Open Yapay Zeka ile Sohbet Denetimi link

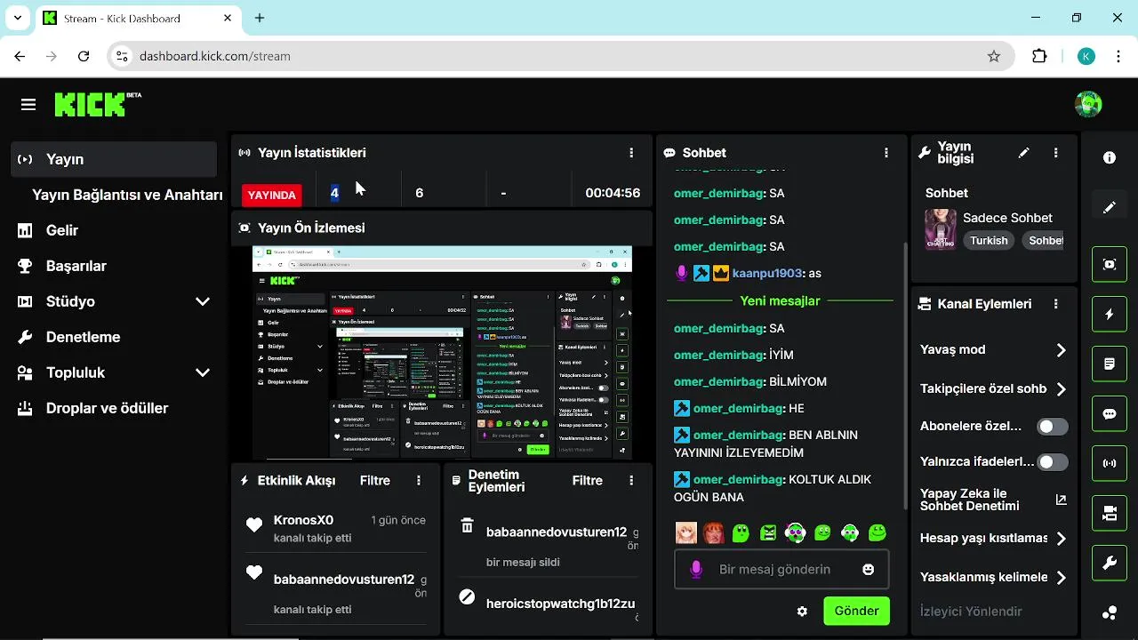[x=993, y=500]
